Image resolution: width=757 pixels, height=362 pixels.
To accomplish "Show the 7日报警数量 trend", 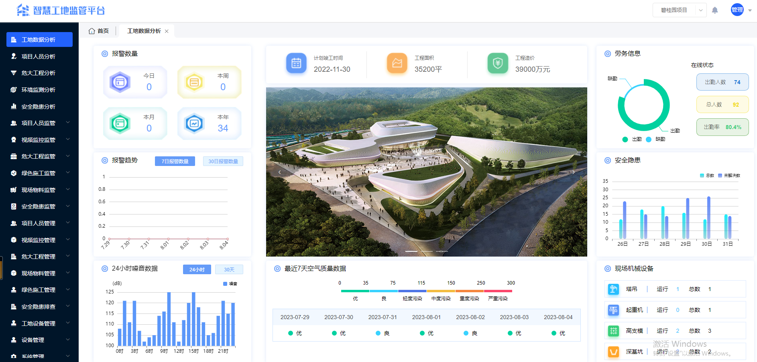I will (x=175, y=161).
